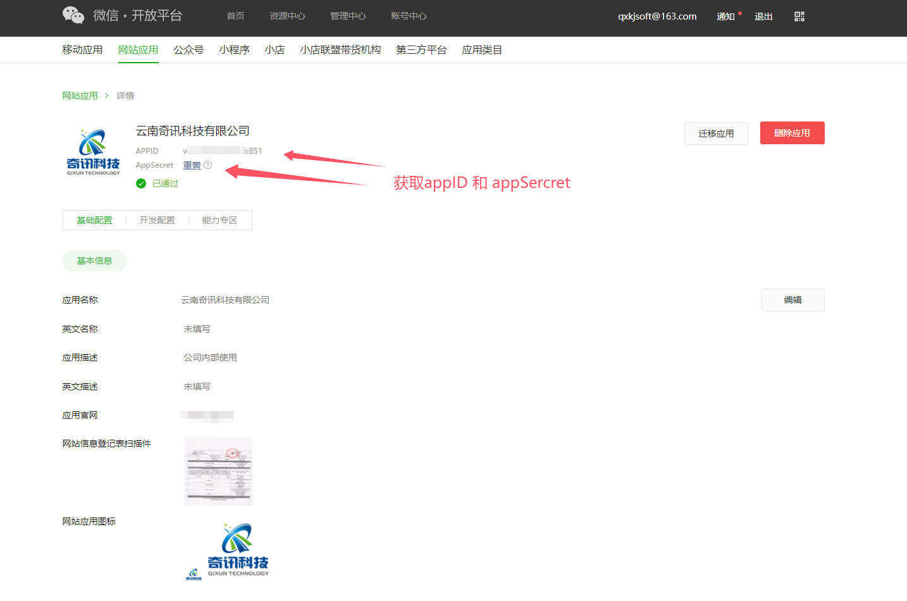Open the scanned registration form thumbnail

pyautogui.click(x=219, y=471)
